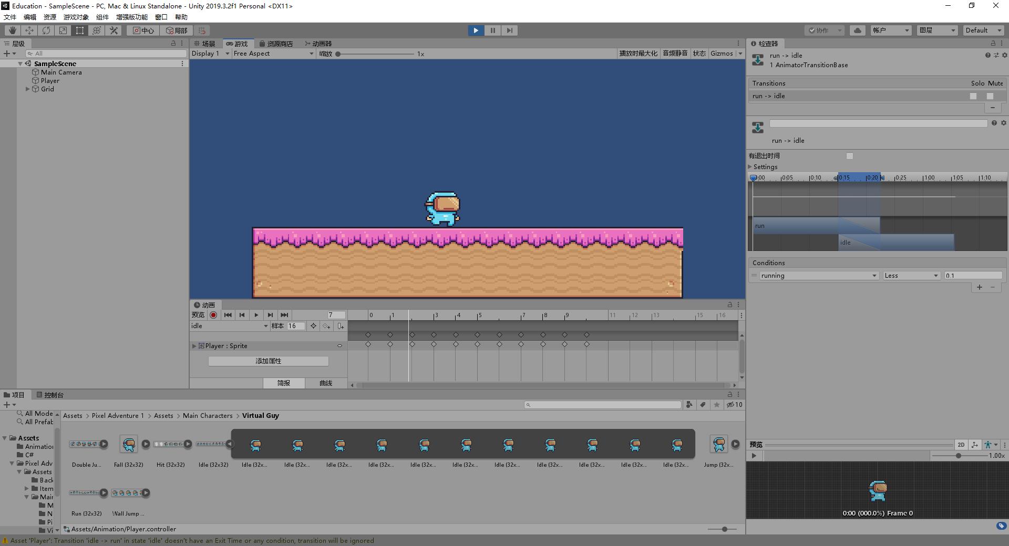Jump to last keyframe in animation
1009x546 pixels.
pyautogui.click(x=284, y=315)
